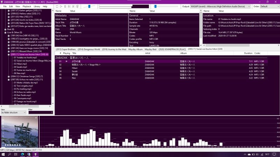The image size is (280, 157).
Task: Skip to the previous track
Action: (x=69, y=6)
